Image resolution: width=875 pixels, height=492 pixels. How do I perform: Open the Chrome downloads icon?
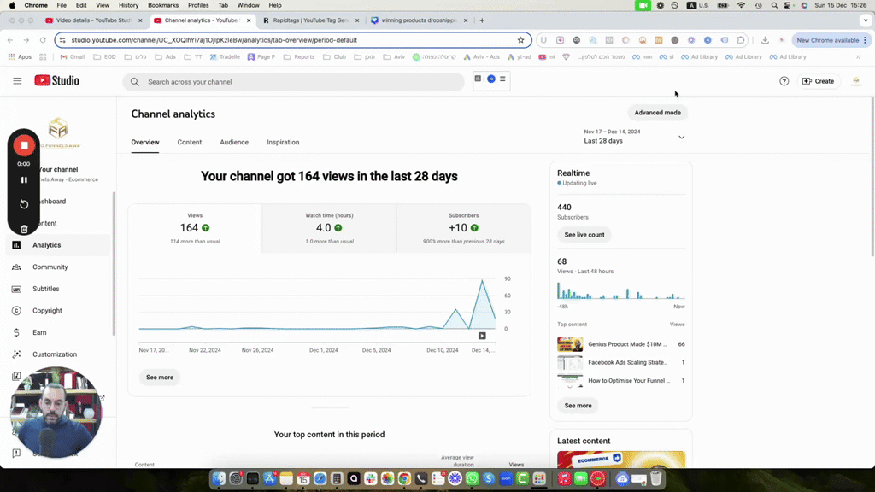click(765, 40)
